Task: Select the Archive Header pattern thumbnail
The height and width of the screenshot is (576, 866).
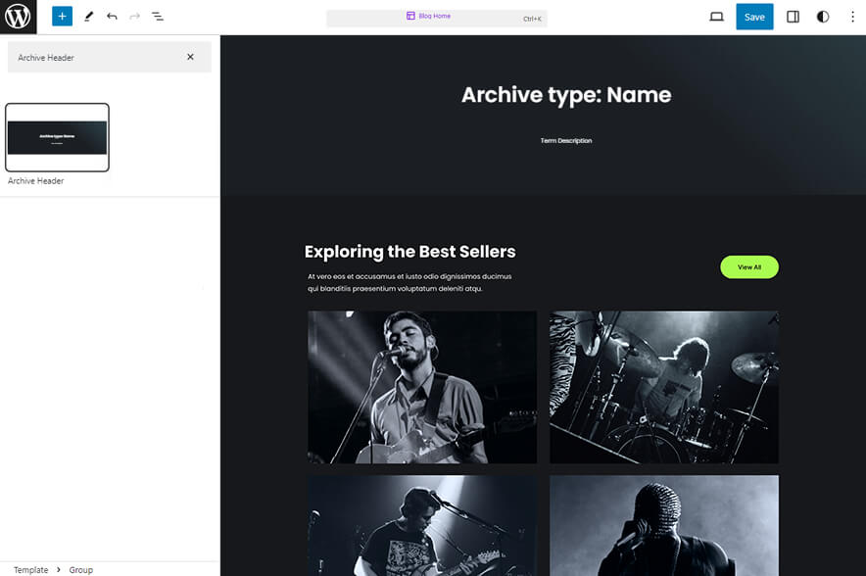Action: tap(57, 137)
